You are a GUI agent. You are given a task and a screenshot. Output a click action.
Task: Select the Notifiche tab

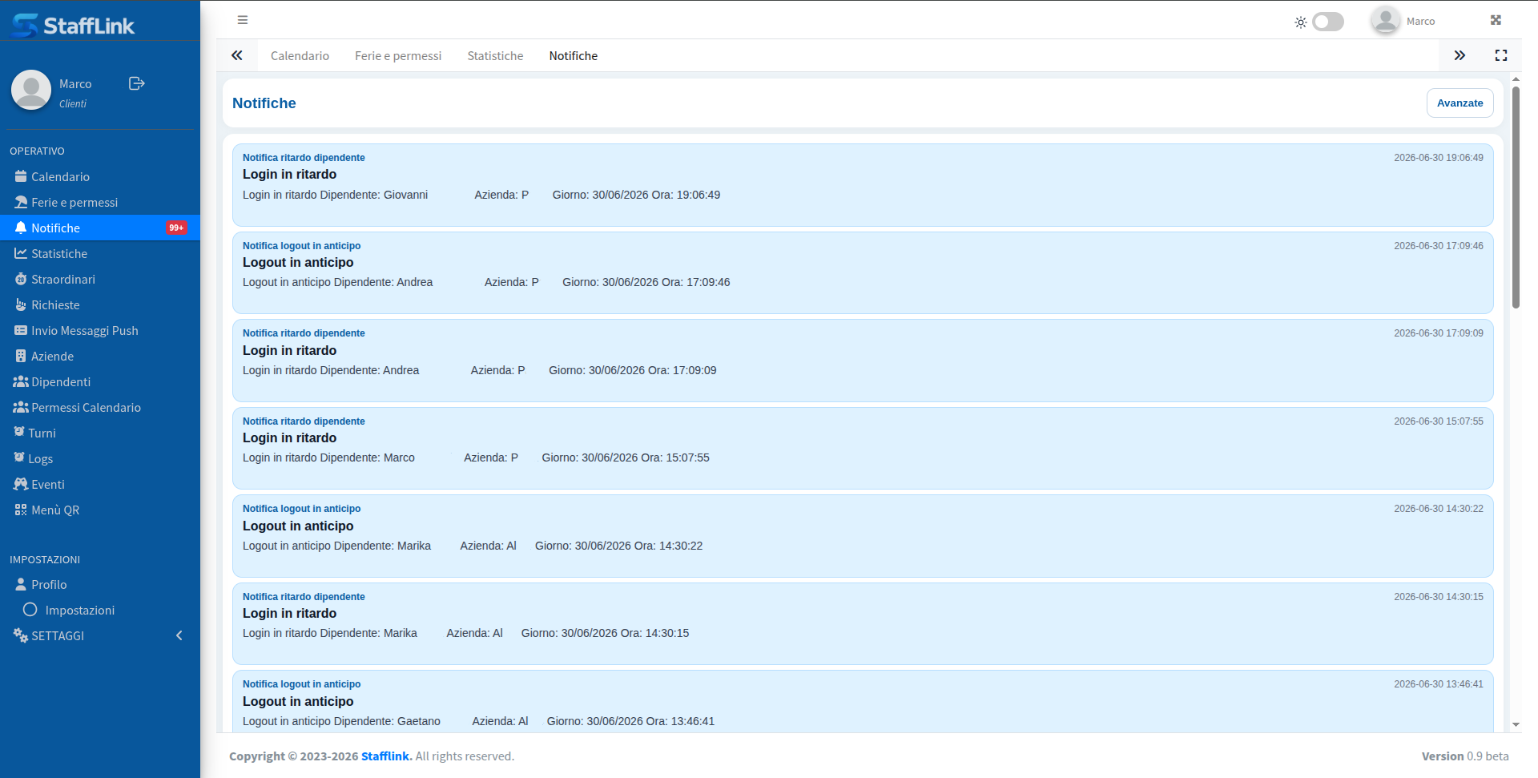pyautogui.click(x=574, y=55)
